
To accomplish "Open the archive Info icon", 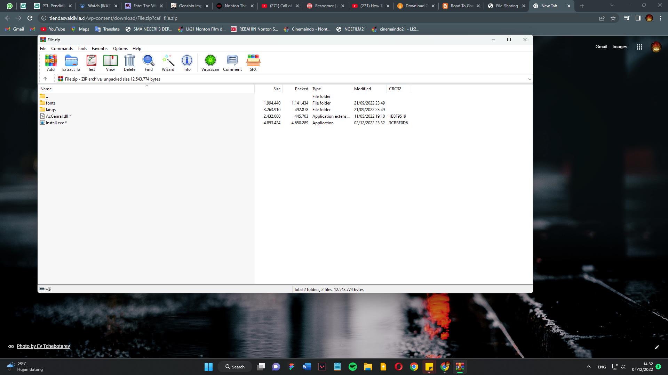I will (187, 63).
